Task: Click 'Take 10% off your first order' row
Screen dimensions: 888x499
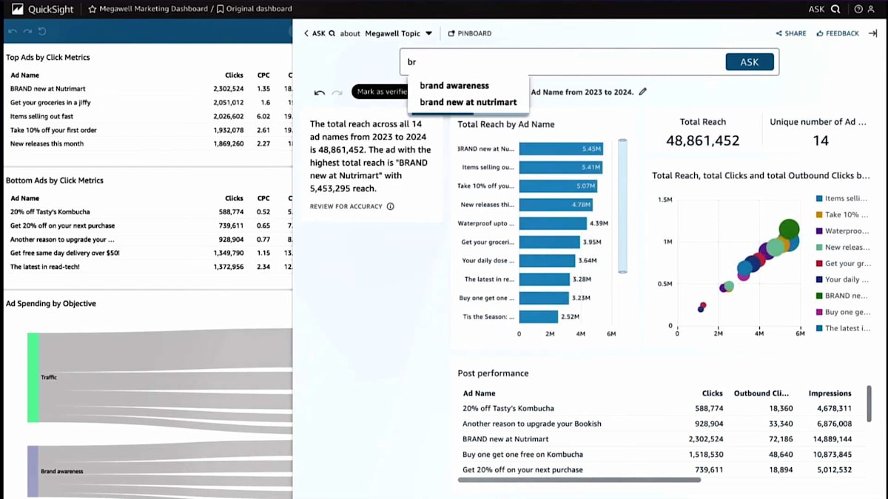Action: (53, 130)
